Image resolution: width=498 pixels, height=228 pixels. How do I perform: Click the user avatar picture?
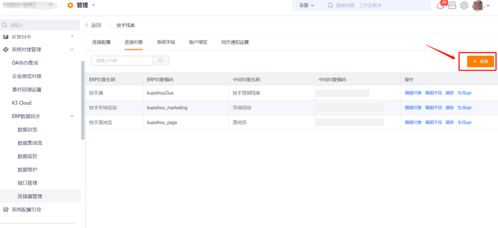click(478, 5)
